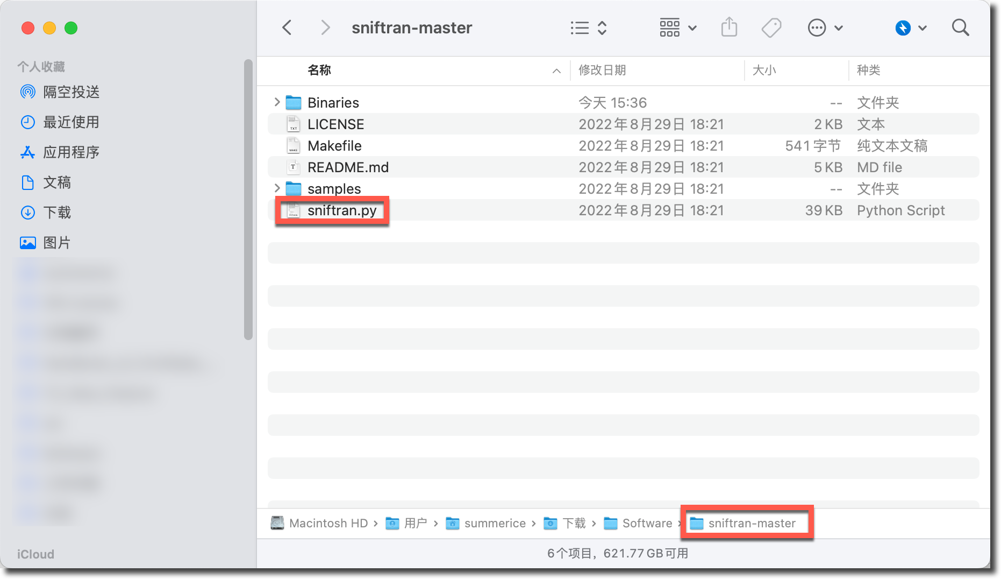Switch view with list view selector

pos(588,27)
